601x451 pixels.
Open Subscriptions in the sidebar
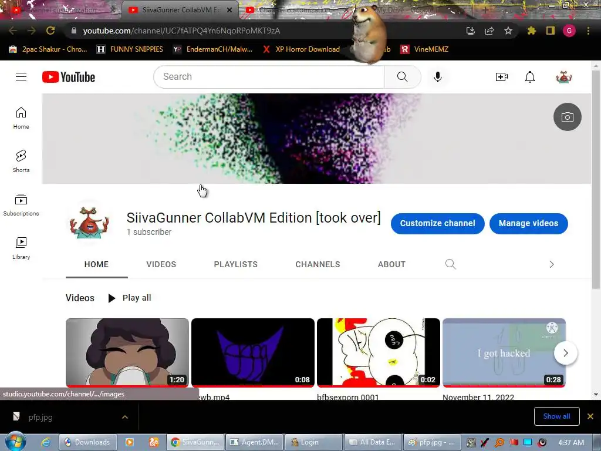pyautogui.click(x=21, y=204)
